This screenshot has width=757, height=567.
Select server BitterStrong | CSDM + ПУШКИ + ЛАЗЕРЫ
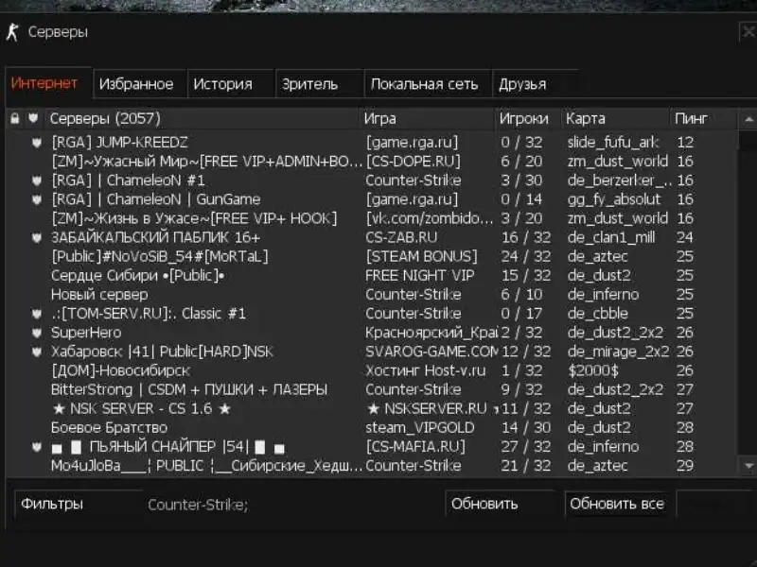tap(372, 389)
